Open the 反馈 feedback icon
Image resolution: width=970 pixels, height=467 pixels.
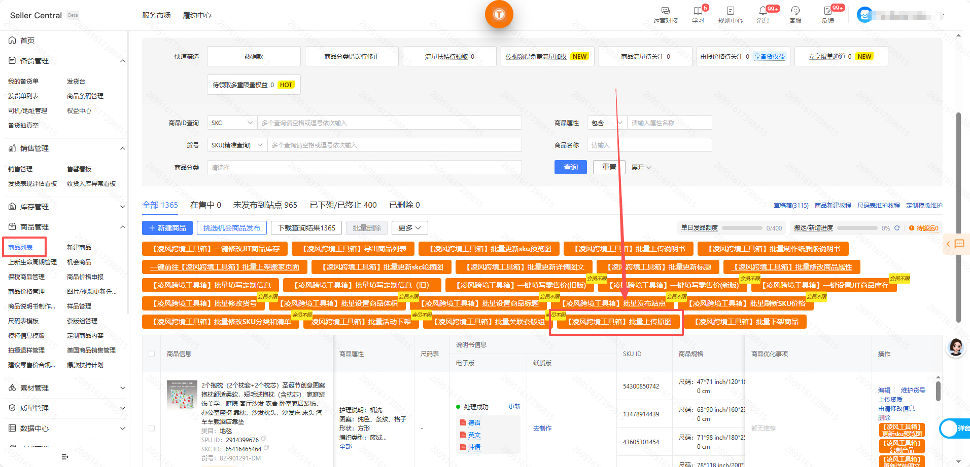pos(829,11)
